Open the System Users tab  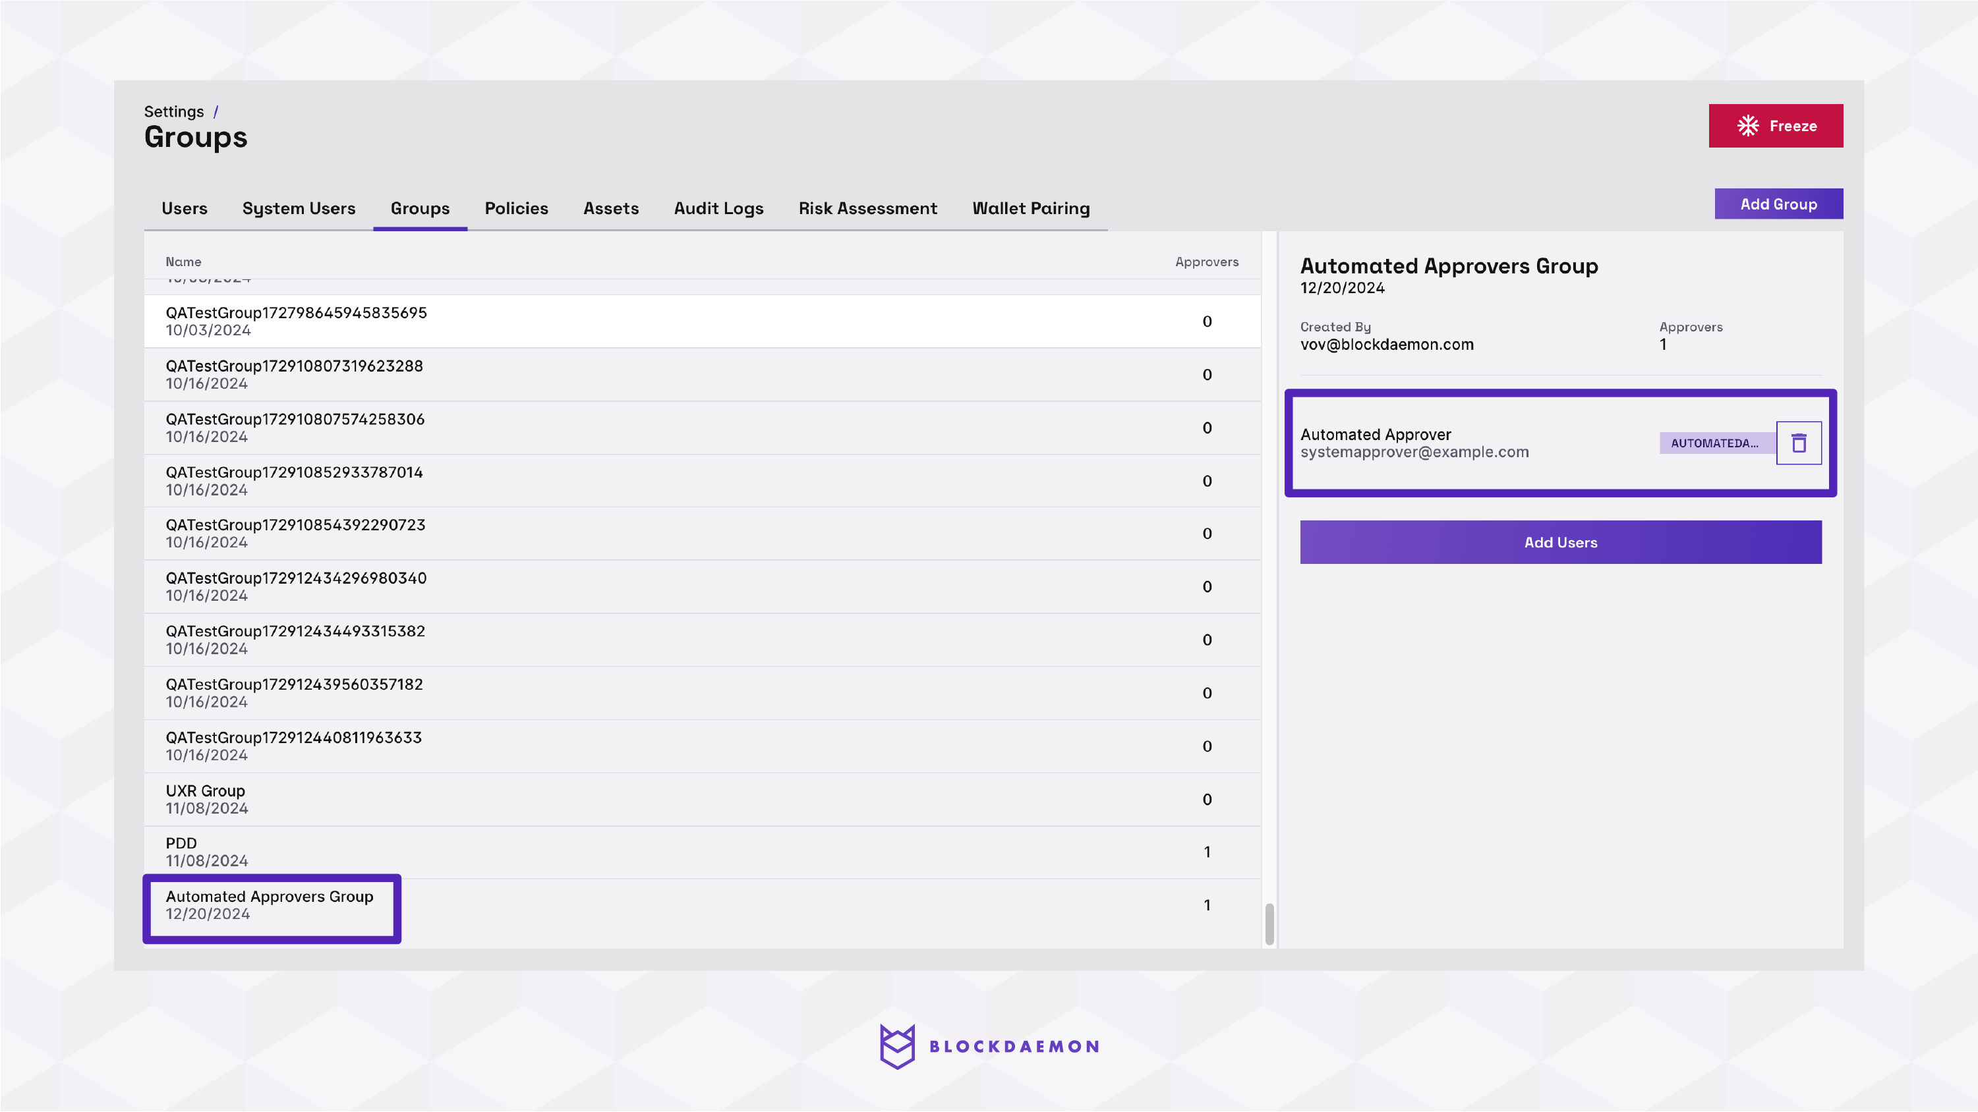tap(299, 208)
